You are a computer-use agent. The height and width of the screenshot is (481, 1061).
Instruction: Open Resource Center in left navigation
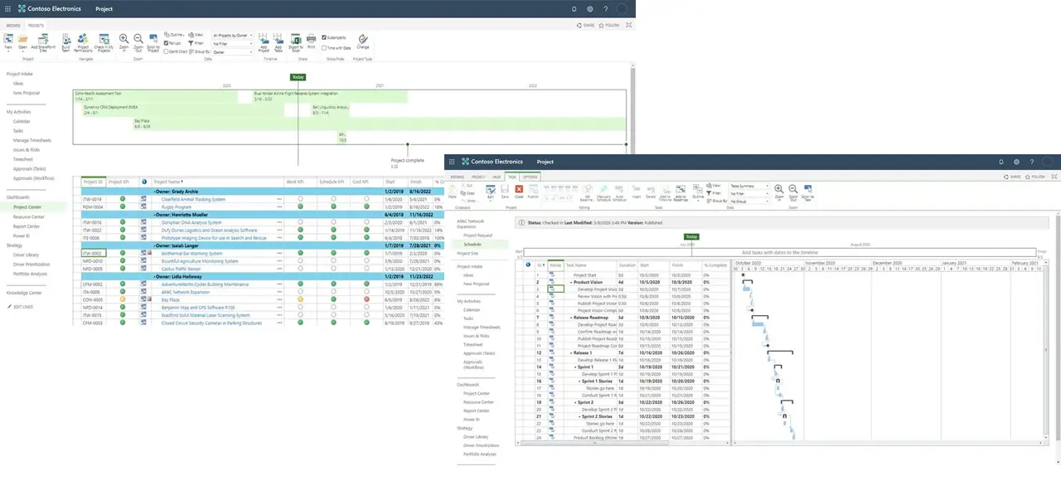pyautogui.click(x=28, y=216)
